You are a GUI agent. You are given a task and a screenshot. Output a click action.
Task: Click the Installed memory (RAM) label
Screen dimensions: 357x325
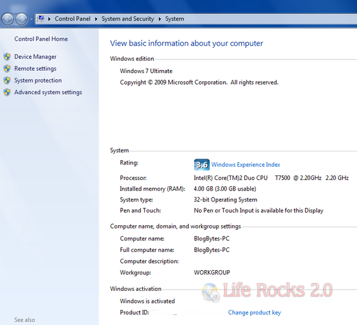152,189
